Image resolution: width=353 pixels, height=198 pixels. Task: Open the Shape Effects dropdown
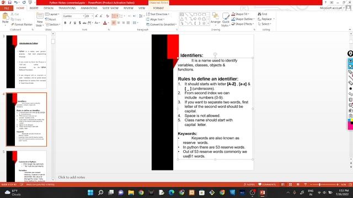(243, 24)
